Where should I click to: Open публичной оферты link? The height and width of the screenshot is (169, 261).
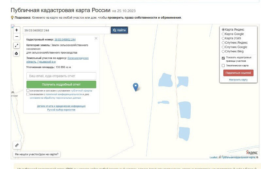[x=81, y=91]
